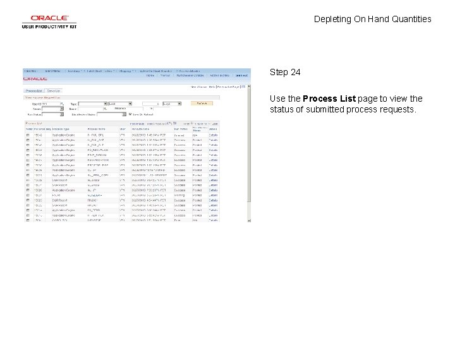The width and height of the screenshot is (455, 341).
Task: Sort by the Instance column header
Action: click(39, 129)
